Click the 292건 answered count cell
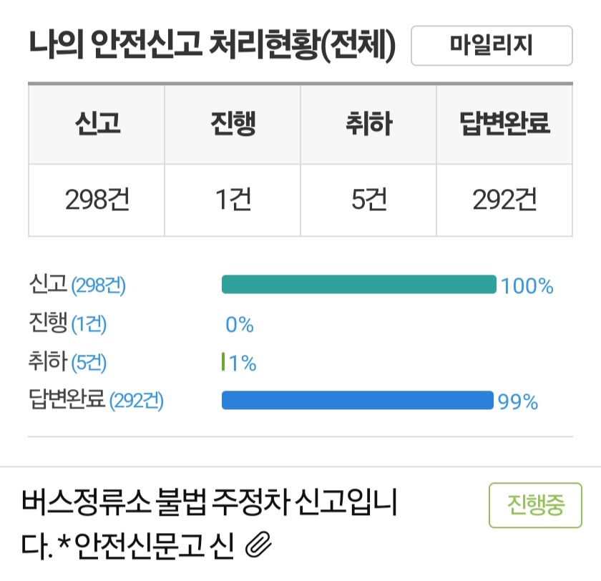Image resolution: width=601 pixels, height=581 pixels. pos(504,200)
